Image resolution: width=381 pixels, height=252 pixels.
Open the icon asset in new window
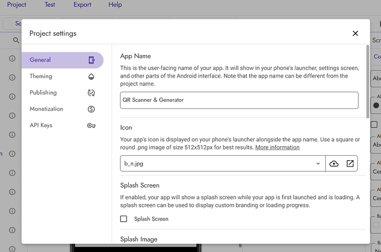[350, 163]
